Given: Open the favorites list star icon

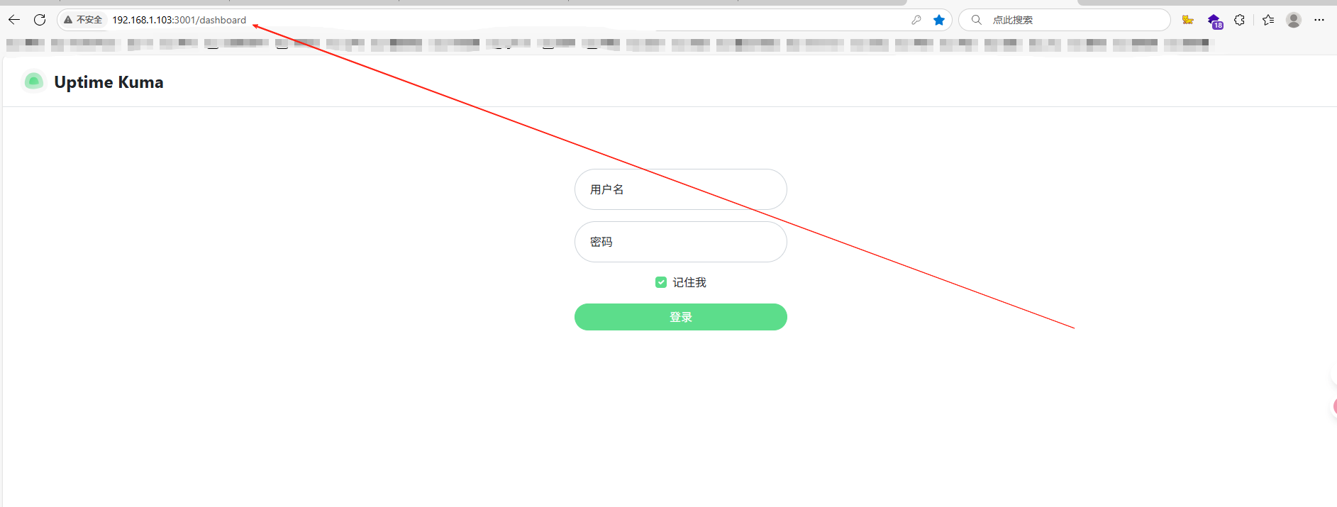Looking at the screenshot, I should pyautogui.click(x=1268, y=20).
